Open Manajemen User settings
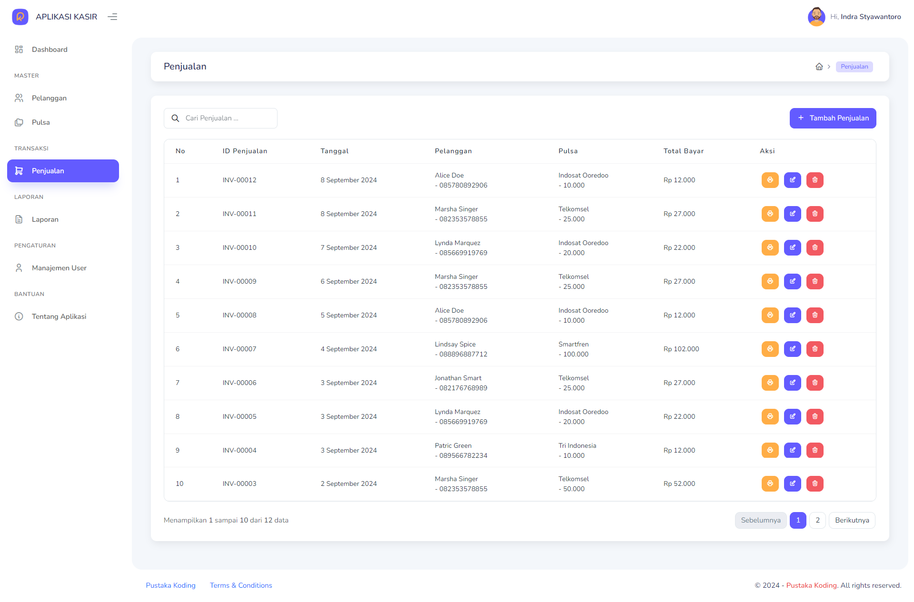Screen dimensions: 914x602 click(x=59, y=268)
